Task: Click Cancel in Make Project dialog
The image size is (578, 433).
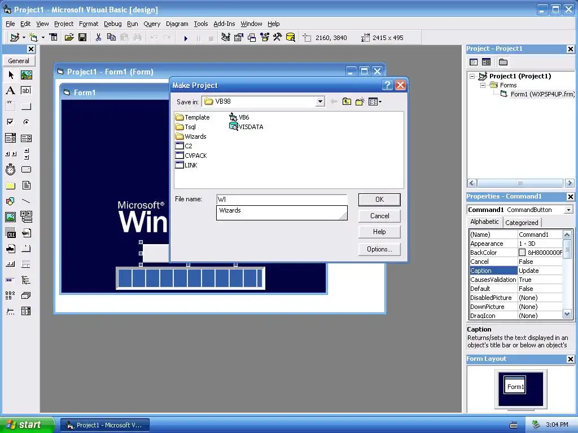Action: (379, 216)
